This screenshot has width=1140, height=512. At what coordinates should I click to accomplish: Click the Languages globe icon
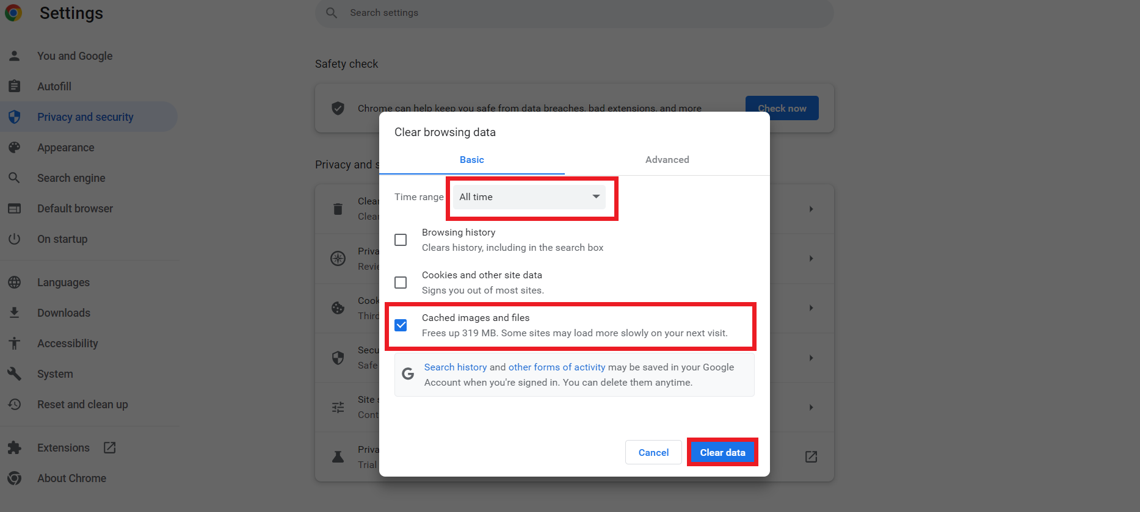15,283
